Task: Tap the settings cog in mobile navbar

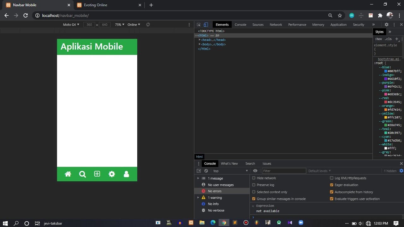Action: [112, 174]
